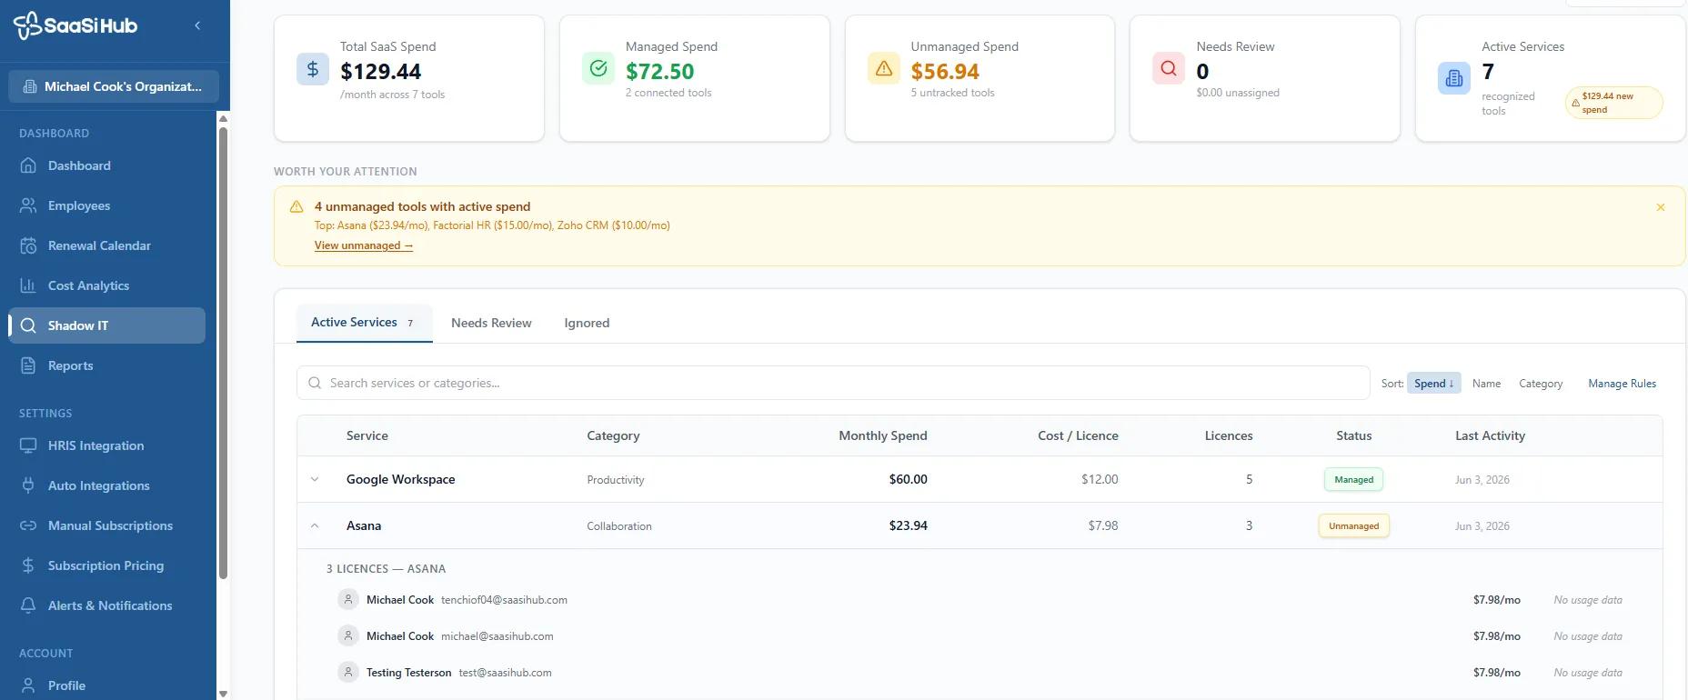Image resolution: width=1688 pixels, height=700 pixels.
Task: Open the Cost Analytics chart icon
Action: (28, 285)
